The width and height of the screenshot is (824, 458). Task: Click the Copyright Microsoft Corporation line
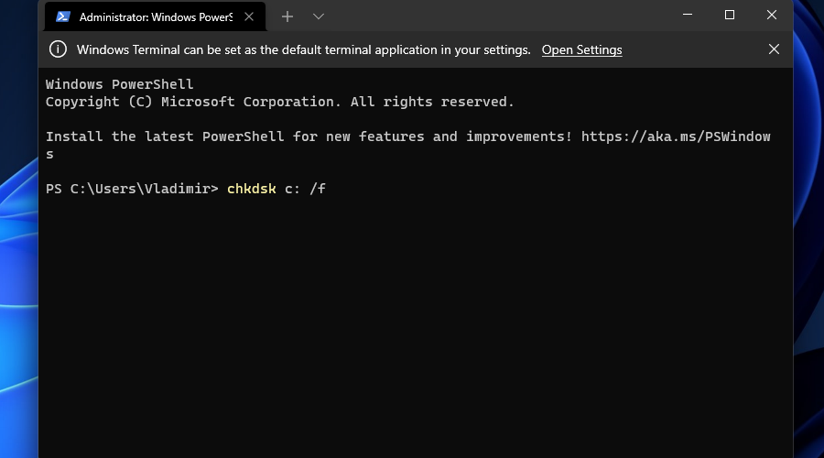279,102
